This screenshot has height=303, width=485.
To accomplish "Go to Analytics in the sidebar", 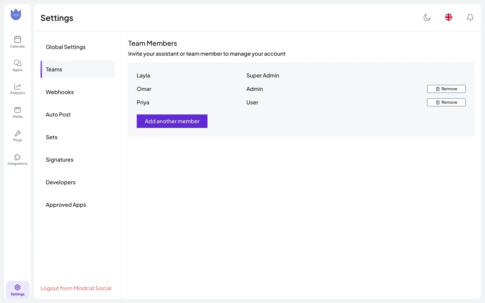I will pos(17,89).
